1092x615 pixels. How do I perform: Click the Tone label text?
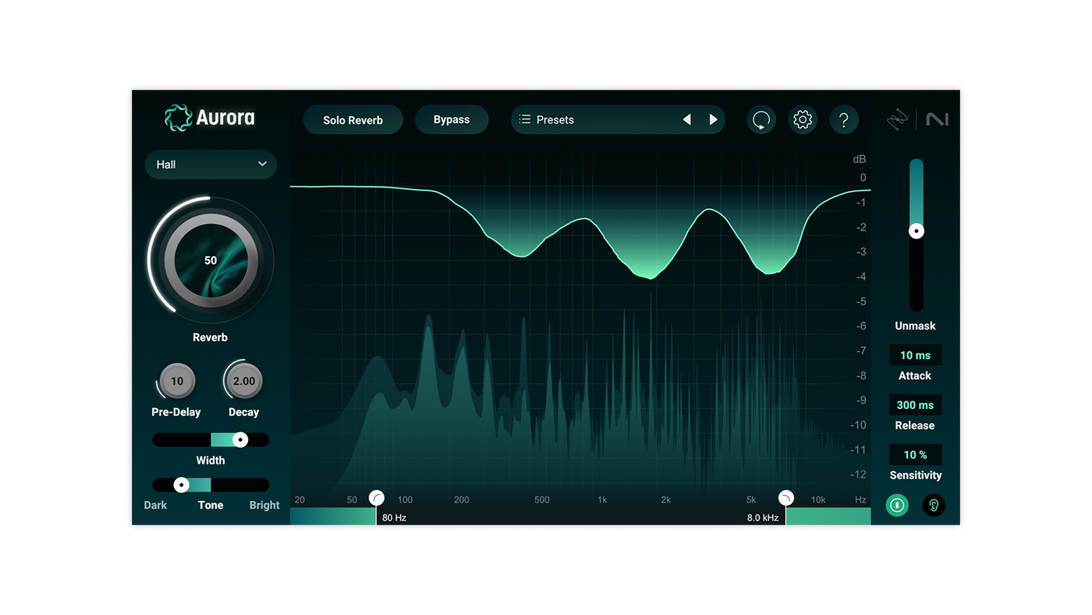[211, 505]
